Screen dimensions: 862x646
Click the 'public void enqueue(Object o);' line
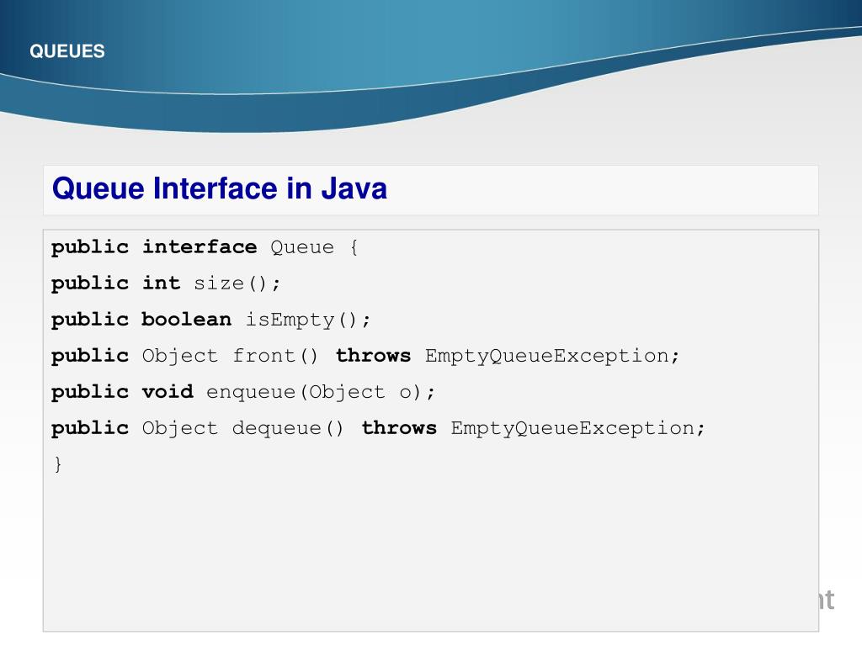coord(243,392)
